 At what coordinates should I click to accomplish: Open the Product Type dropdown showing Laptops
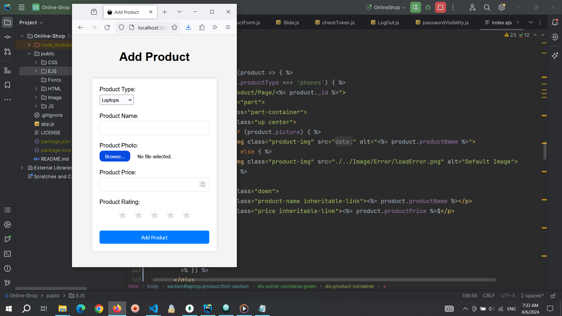click(x=116, y=100)
